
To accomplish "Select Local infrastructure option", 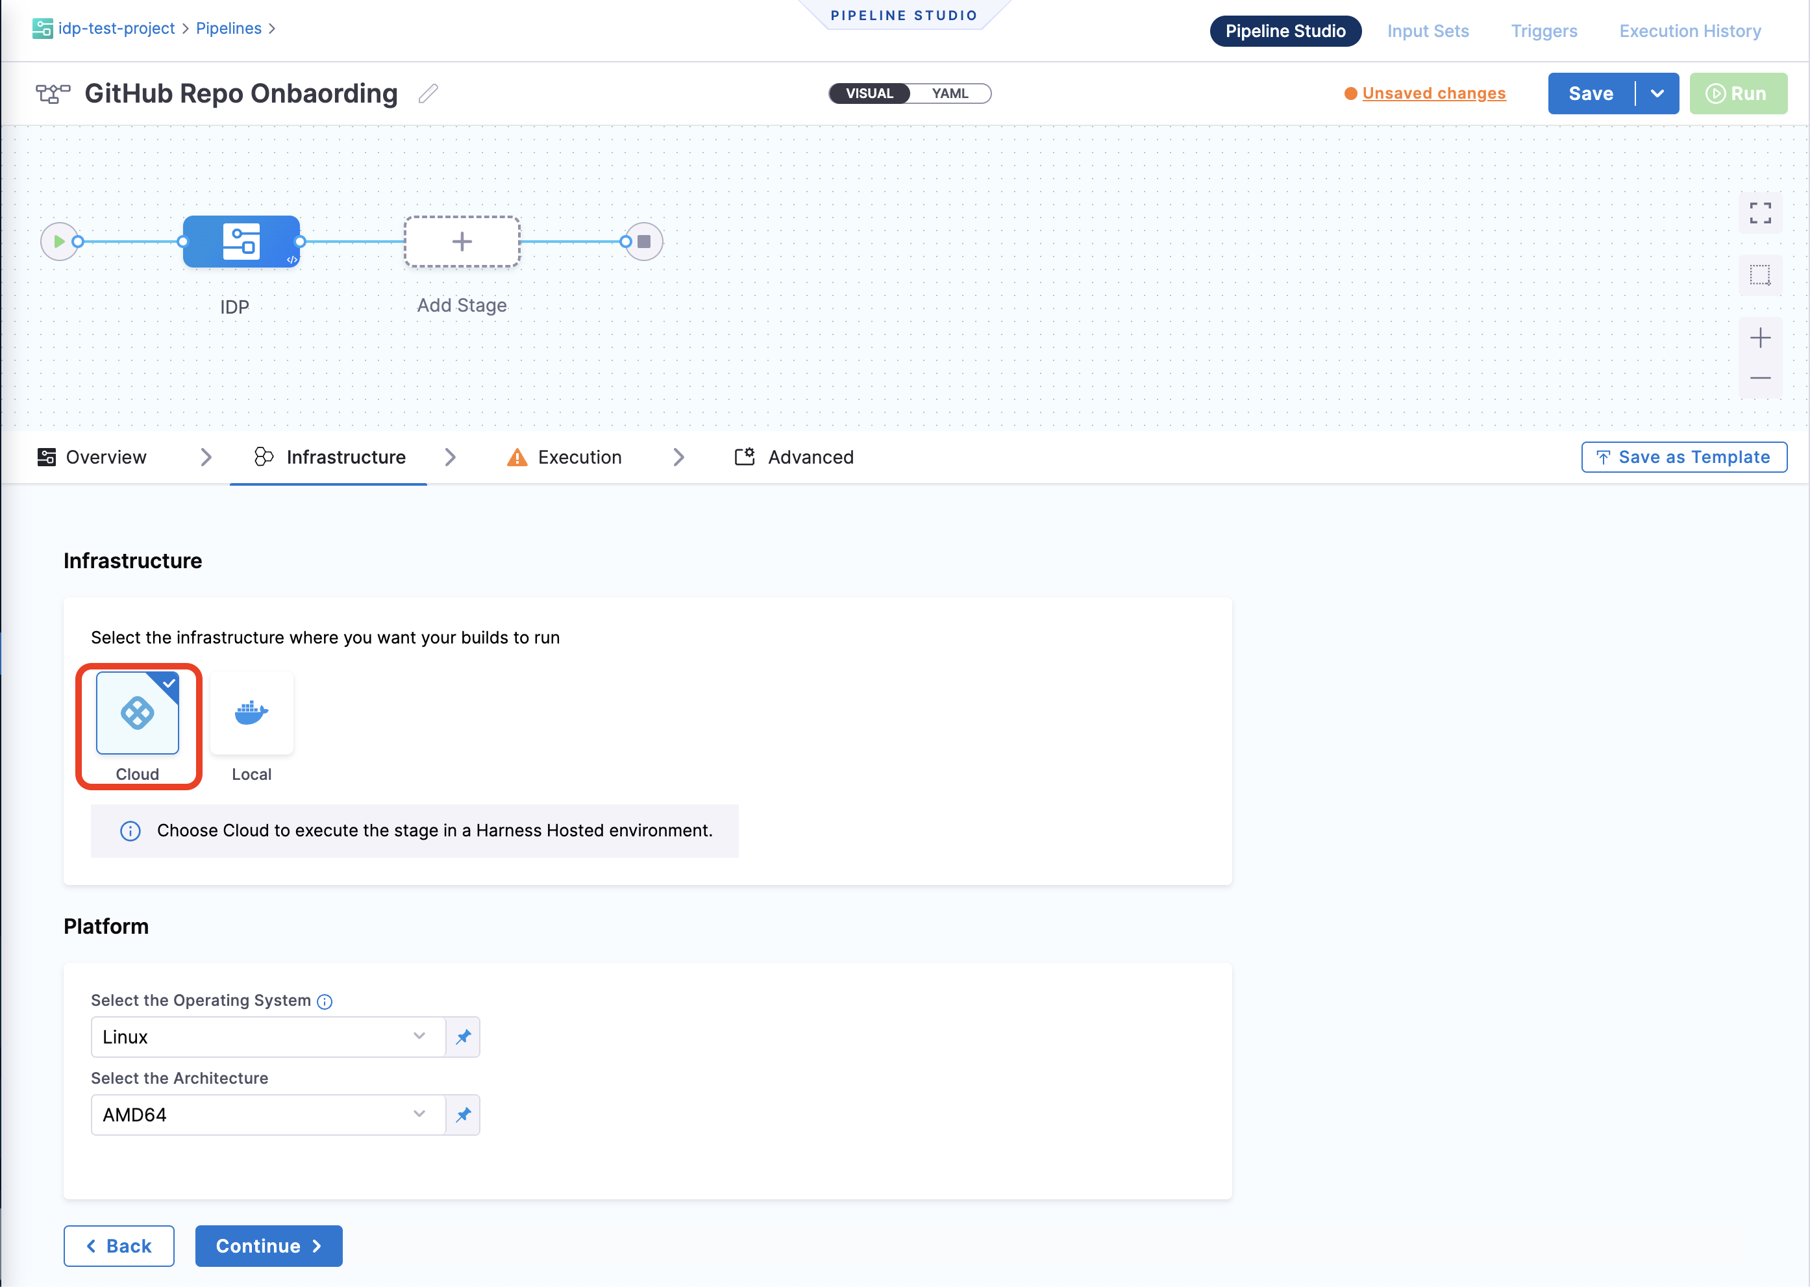I will [x=251, y=713].
